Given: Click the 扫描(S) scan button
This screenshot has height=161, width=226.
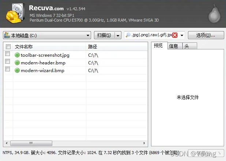Looking at the screenshot, I should click(104, 35).
